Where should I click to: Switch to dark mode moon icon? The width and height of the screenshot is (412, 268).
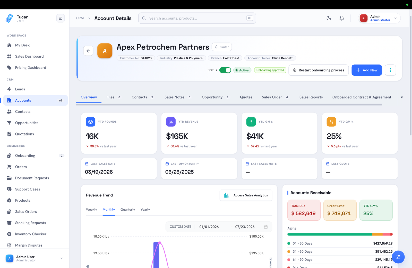[329, 18]
